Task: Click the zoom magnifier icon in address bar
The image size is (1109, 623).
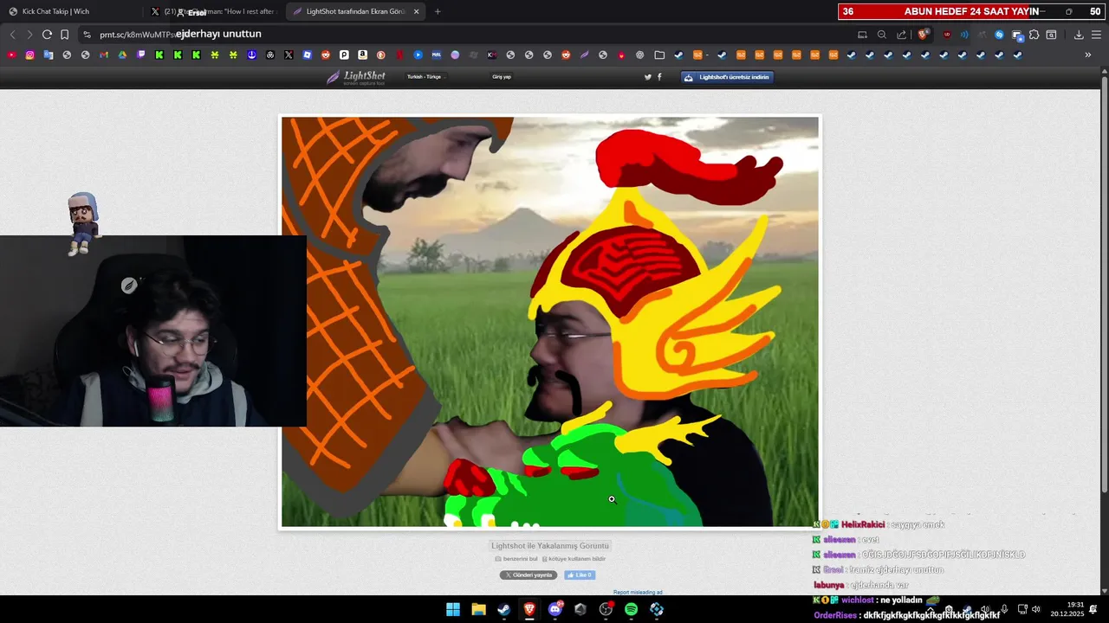Action: click(881, 35)
